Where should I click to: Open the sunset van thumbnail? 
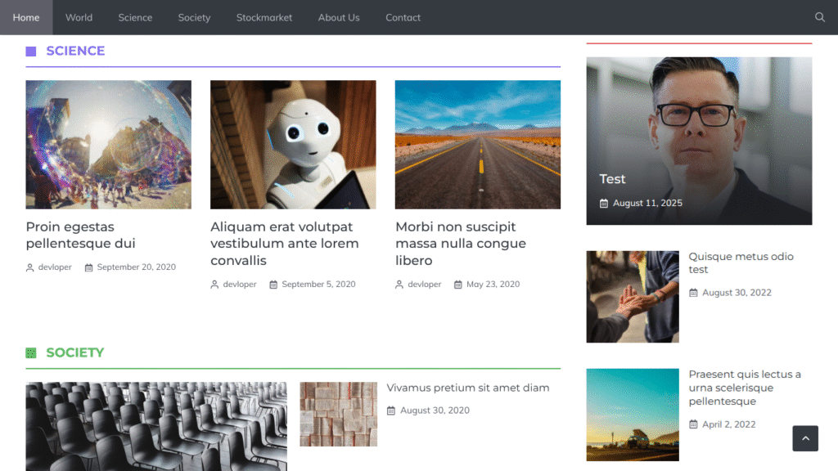click(633, 415)
